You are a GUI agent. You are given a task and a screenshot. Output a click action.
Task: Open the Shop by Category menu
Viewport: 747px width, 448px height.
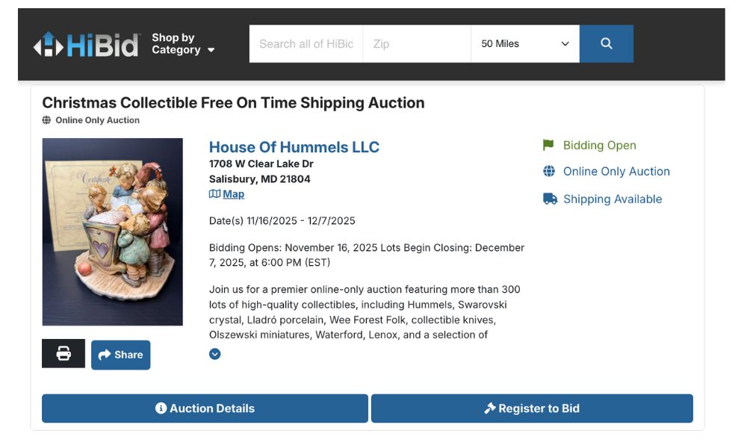(x=183, y=44)
